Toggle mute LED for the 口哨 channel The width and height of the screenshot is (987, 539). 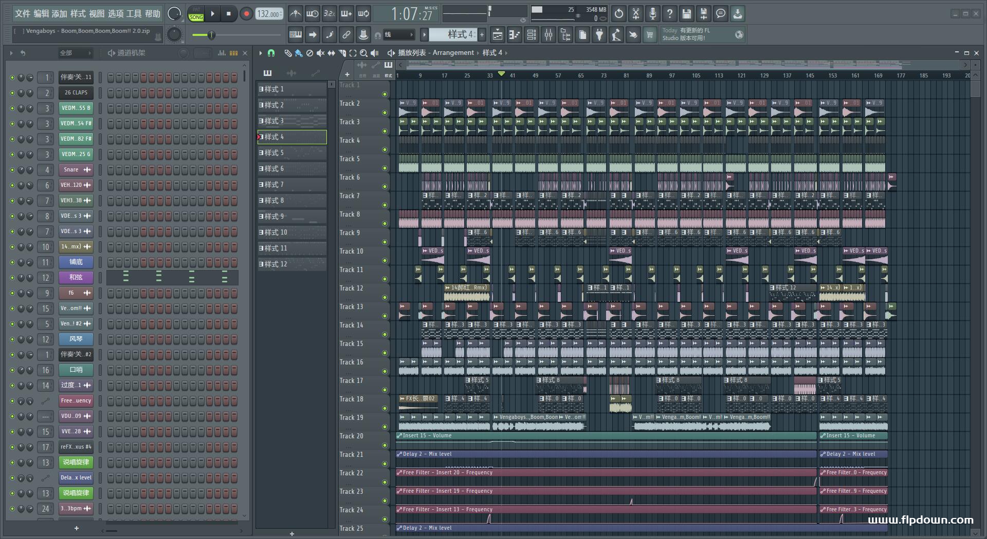[12, 370]
